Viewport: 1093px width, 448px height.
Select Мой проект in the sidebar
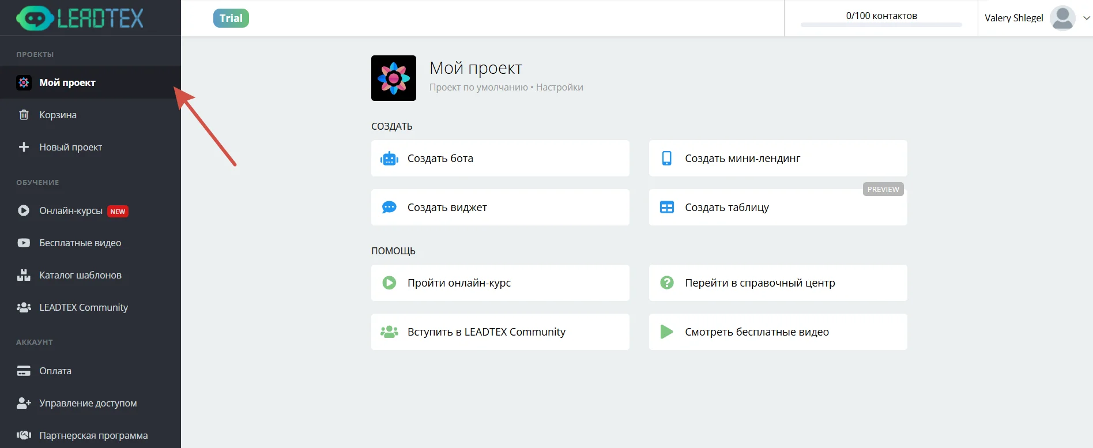pos(91,82)
